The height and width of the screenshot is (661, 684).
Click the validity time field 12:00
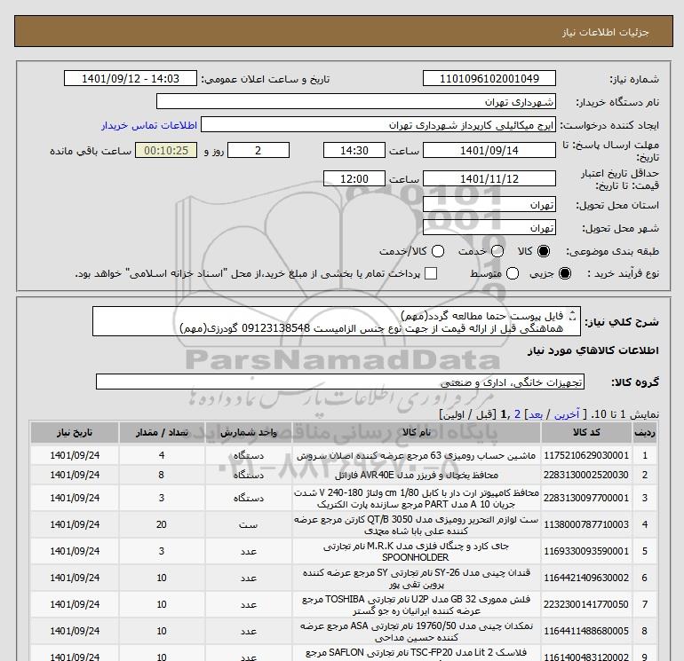click(354, 178)
